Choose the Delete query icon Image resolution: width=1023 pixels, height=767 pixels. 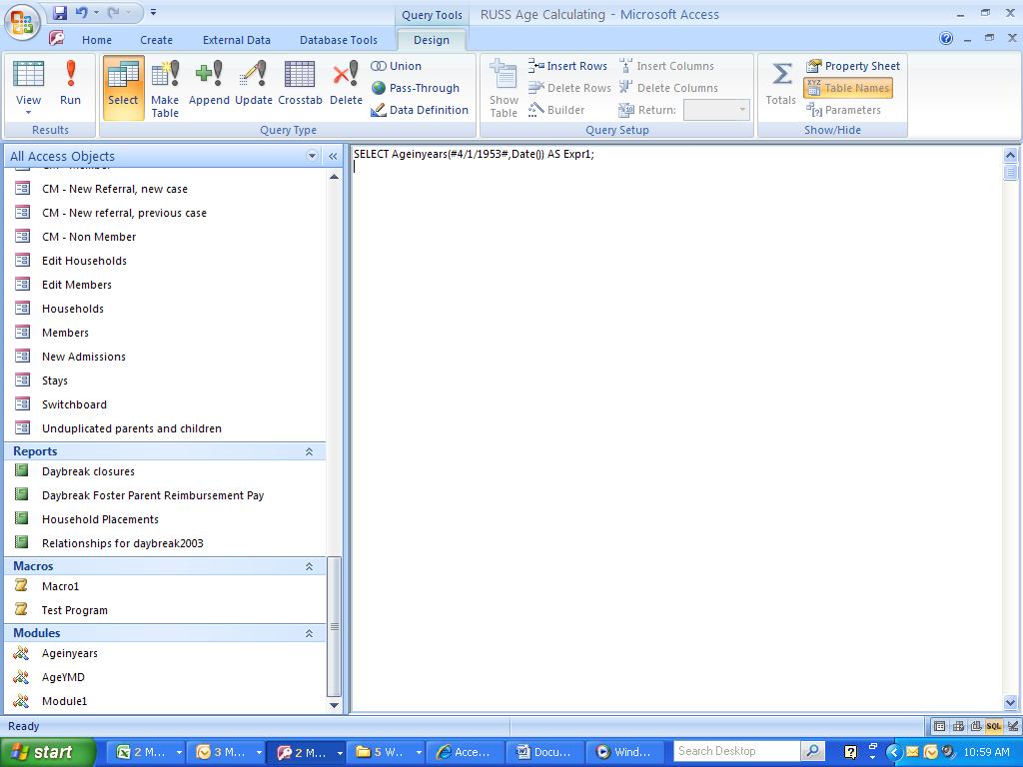pos(346,82)
